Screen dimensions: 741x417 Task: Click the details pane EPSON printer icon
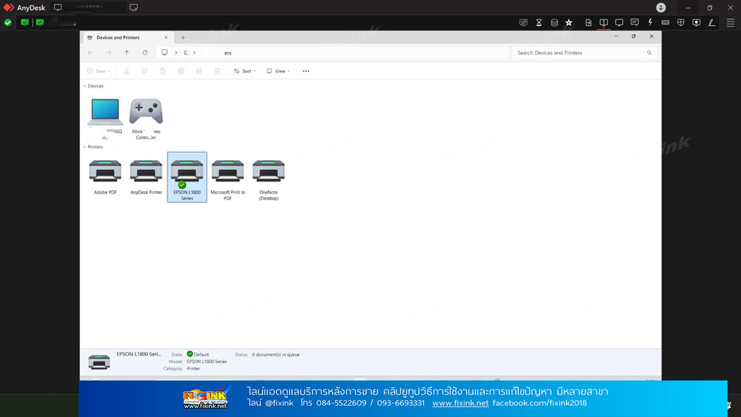[99, 362]
